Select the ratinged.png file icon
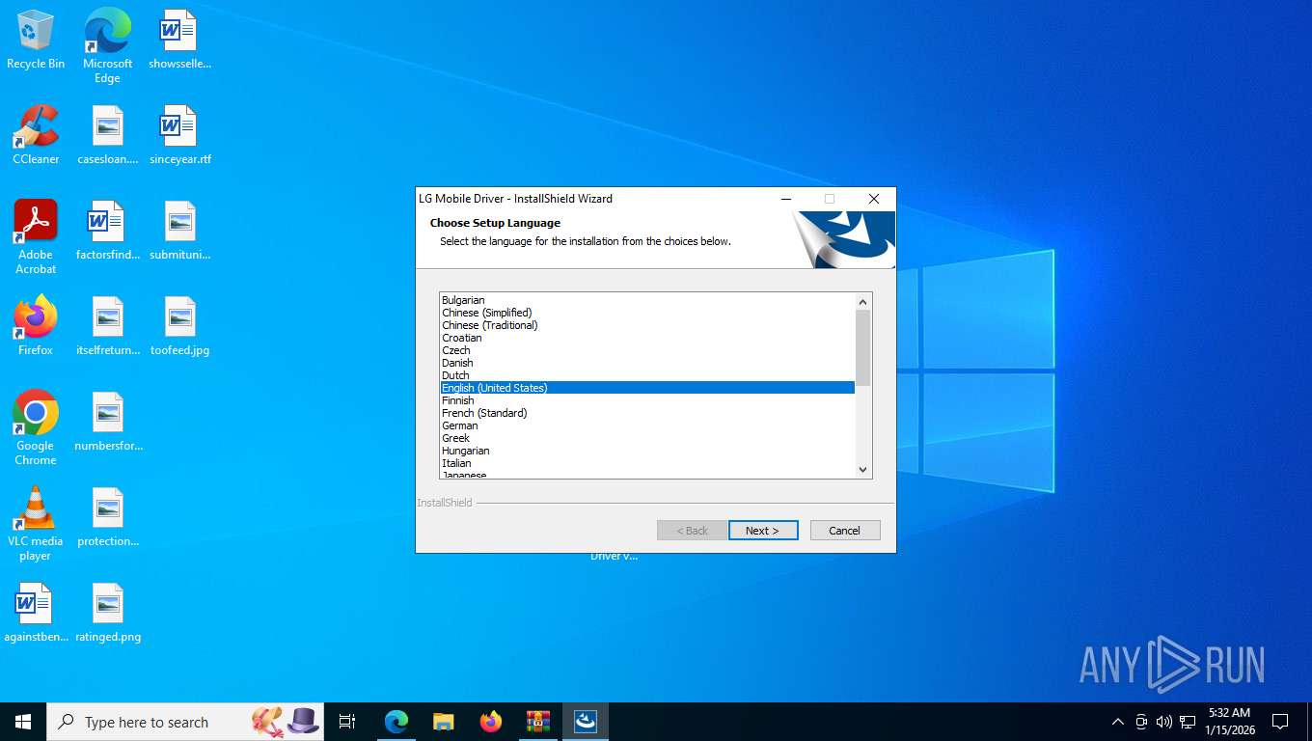The image size is (1312, 741). [107, 613]
